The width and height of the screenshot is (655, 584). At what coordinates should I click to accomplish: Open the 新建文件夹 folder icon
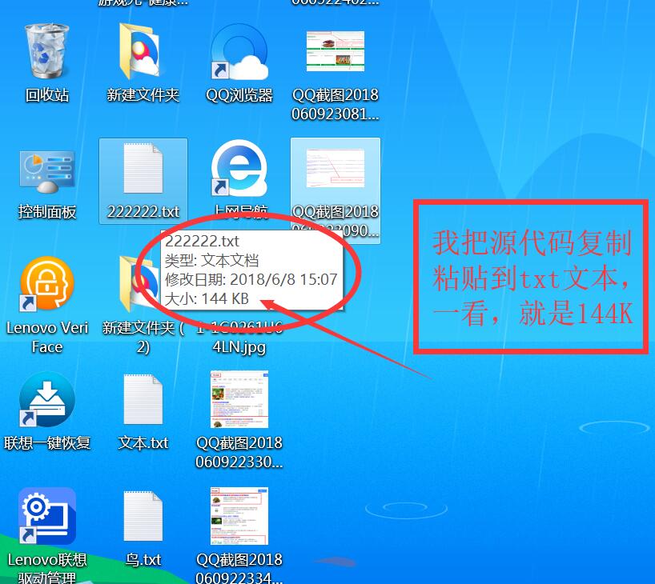tap(143, 53)
